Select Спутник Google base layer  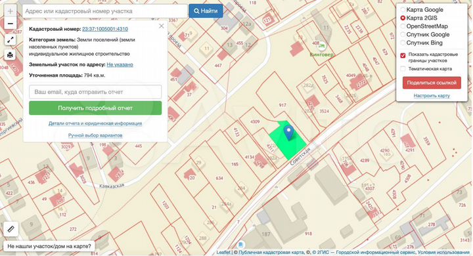(x=403, y=34)
